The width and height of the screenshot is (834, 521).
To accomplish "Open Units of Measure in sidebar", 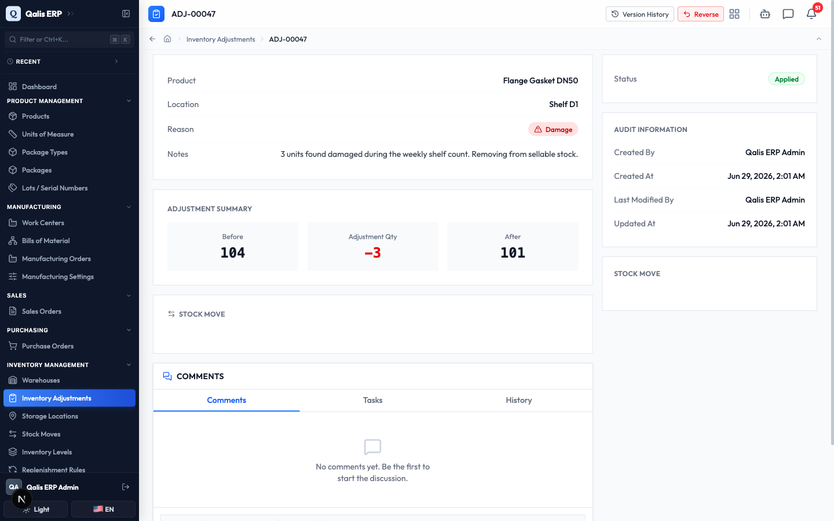I will tap(69, 134).
